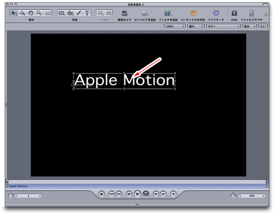Click the duration clock icon beside the 300 field

tap(233, 195)
